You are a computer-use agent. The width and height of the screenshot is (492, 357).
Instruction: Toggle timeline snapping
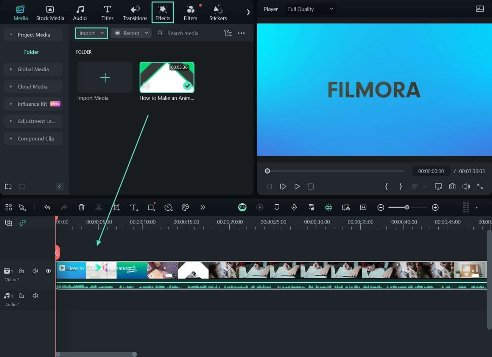pos(329,207)
